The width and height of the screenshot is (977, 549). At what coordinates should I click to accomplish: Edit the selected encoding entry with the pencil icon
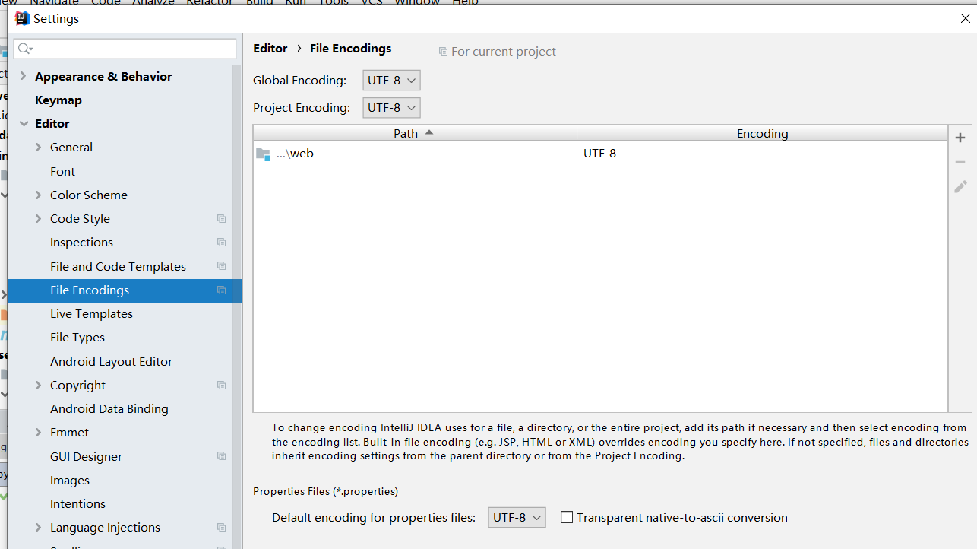[960, 186]
